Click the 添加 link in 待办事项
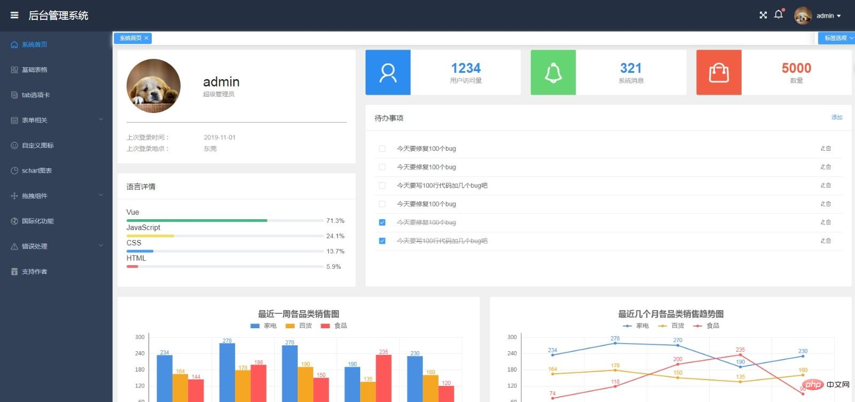The width and height of the screenshot is (855, 402). click(837, 118)
